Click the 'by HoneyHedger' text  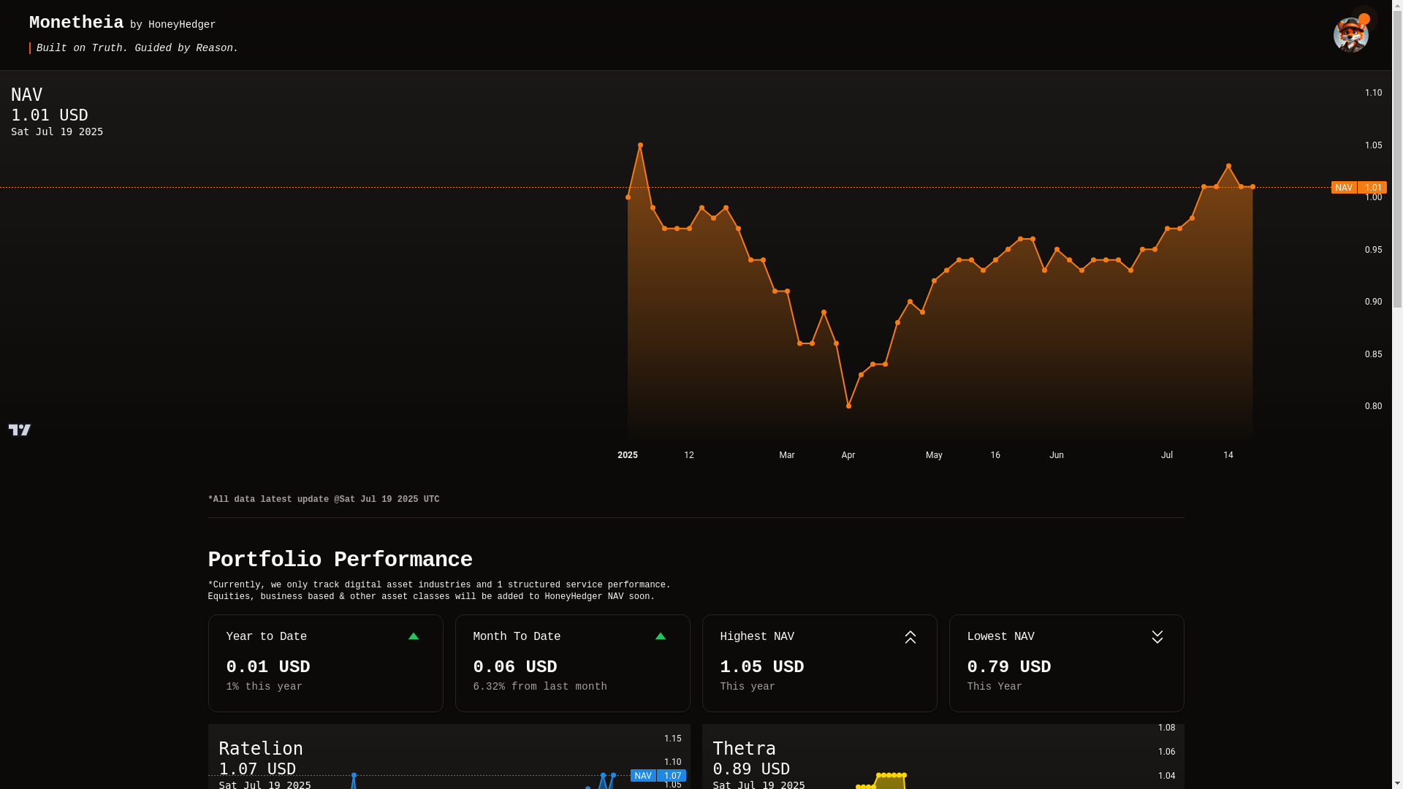pyautogui.click(x=173, y=25)
